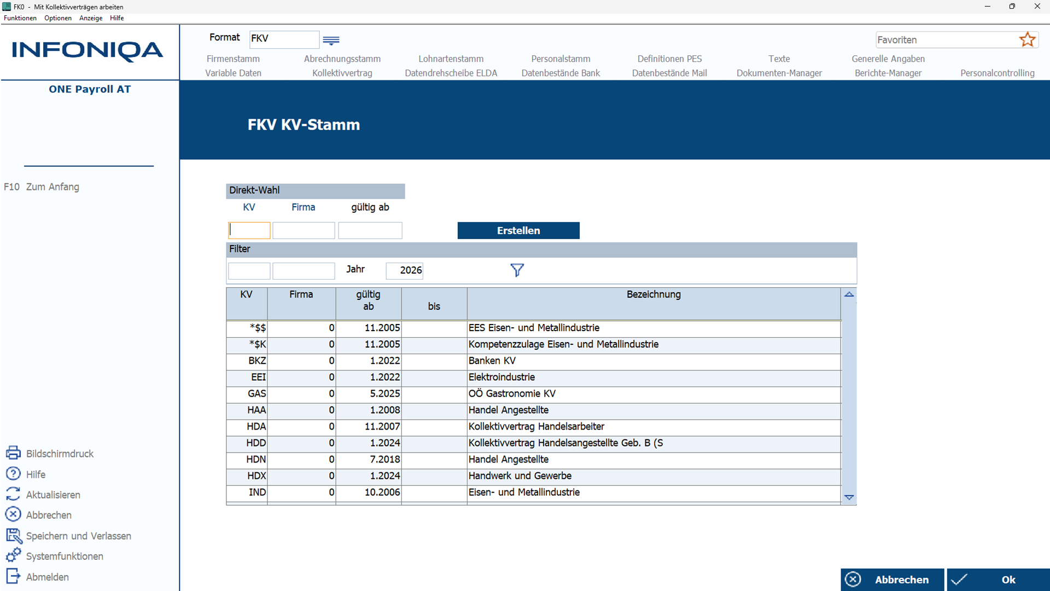Click the Jahr filter field showing 2026

point(405,270)
